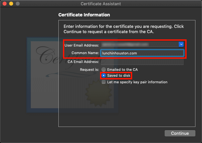
Task: Select the Emailed to the CA radio button
Action: click(104, 70)
